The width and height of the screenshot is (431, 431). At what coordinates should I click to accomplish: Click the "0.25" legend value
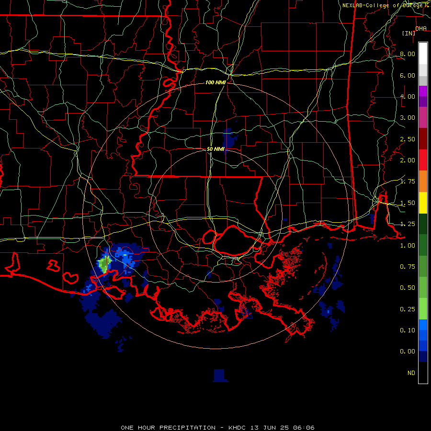[408, 309]
